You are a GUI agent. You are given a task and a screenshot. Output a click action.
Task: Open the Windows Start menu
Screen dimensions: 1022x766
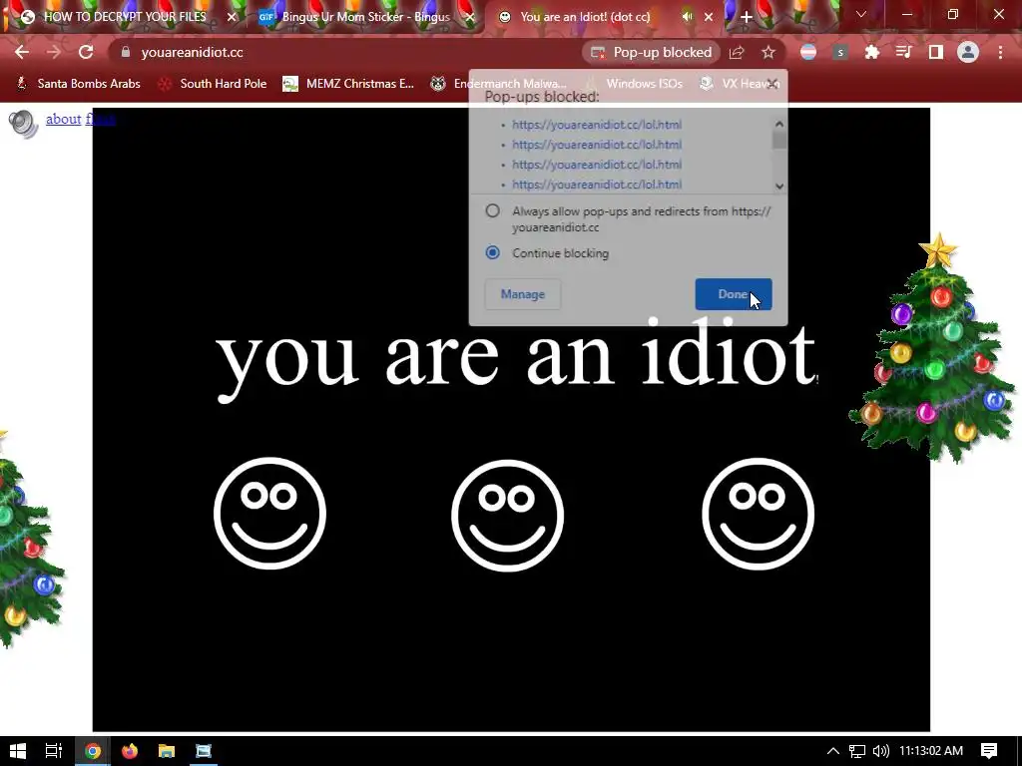[x=18, y=751]
